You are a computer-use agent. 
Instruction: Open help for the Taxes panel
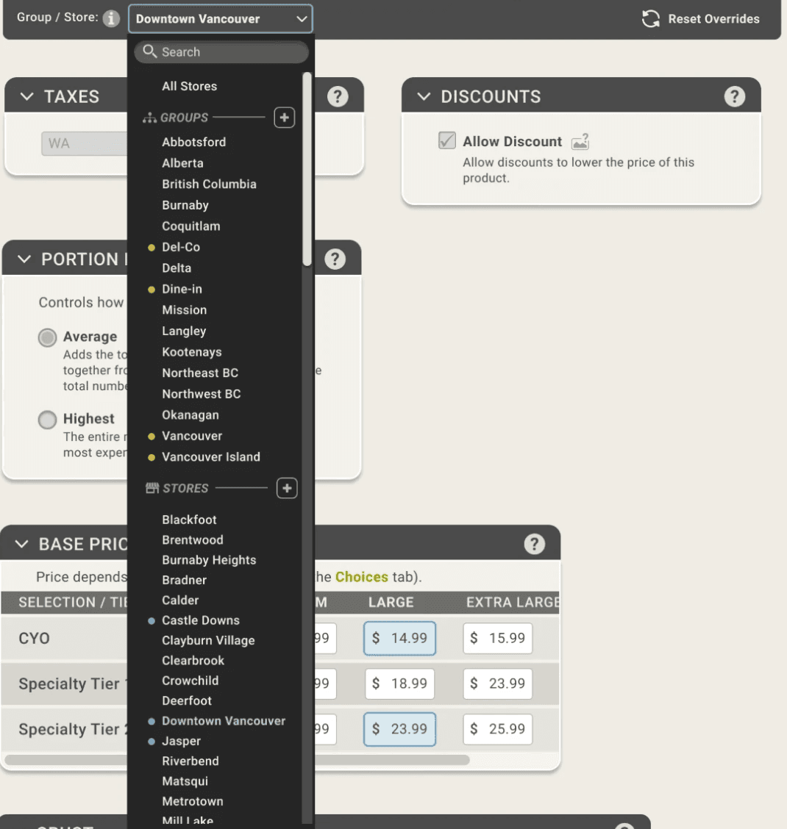point(338,96)
